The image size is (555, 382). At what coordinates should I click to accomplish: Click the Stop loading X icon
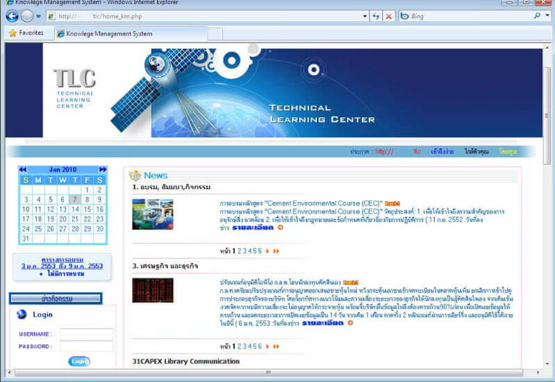click(388, 16)
